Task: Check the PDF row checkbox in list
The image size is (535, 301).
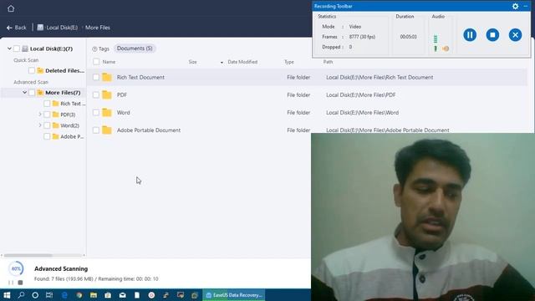Action: [96, 94]
